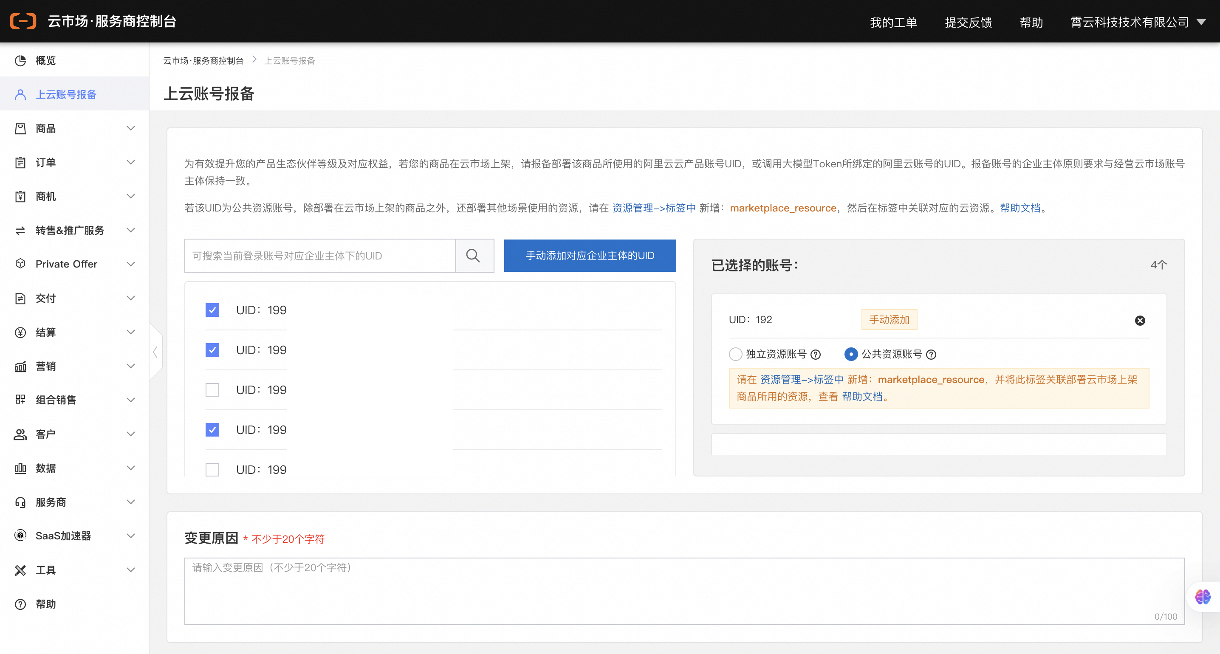Click the Private Offer cube icon
The height and width of the screenshot is (654, 1220).
pos(20,264)
